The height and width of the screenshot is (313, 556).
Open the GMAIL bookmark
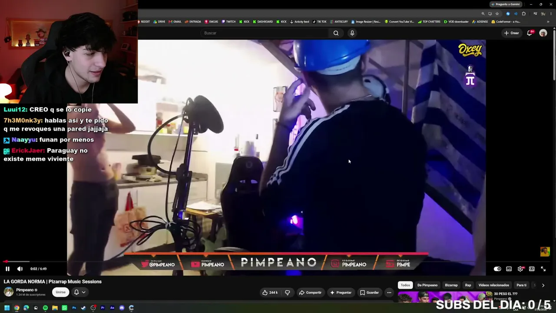pos(175,22)
